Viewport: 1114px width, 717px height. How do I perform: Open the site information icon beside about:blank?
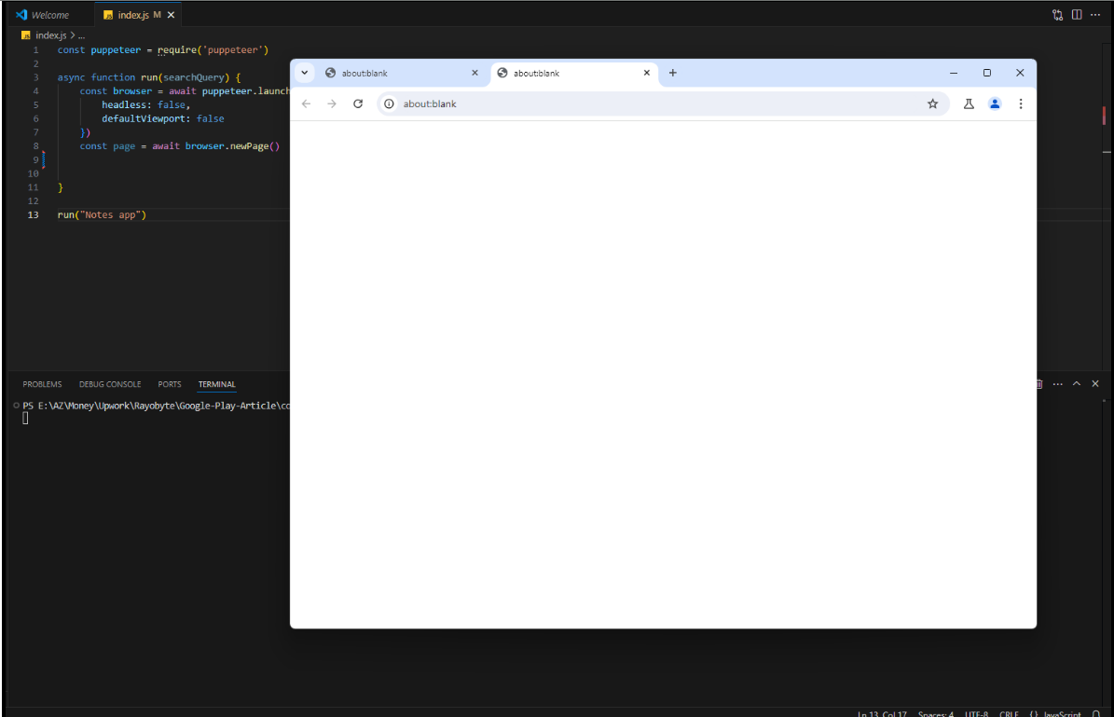(389, 104)
